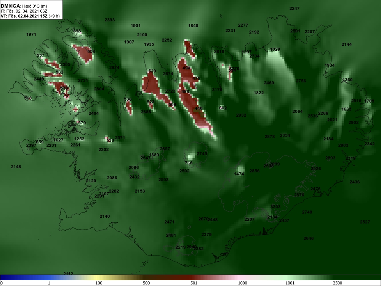
Task: Click the map value 2120
Action: click(x=91, y=181)
